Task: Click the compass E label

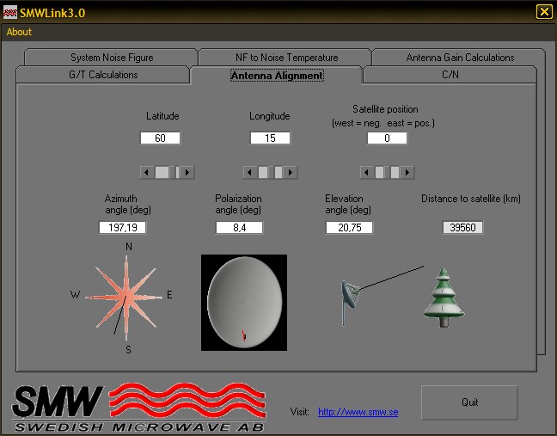Action: pos(169,295)
